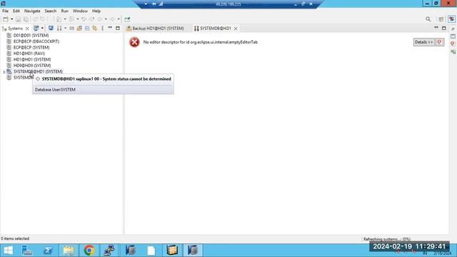
Task: Select SYSTEMDB@HD1 (SYSTEM) system entry
Action: point(35,71)
